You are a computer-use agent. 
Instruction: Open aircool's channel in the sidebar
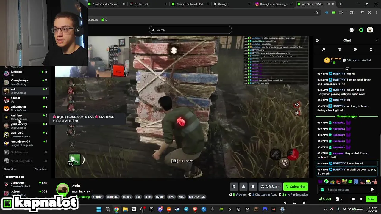25,100
